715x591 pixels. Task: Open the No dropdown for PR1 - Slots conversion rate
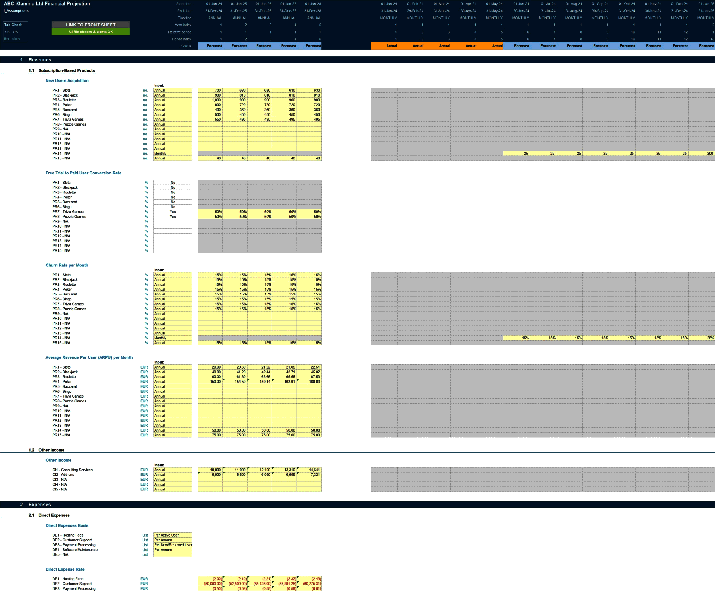pos(173,183)
